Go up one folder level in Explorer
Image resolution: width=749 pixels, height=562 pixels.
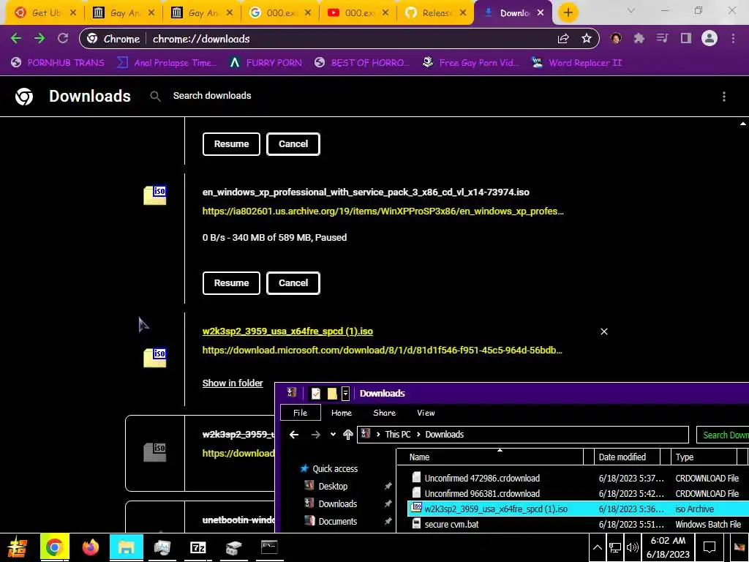pyautogui.click(x=347, y=435)
